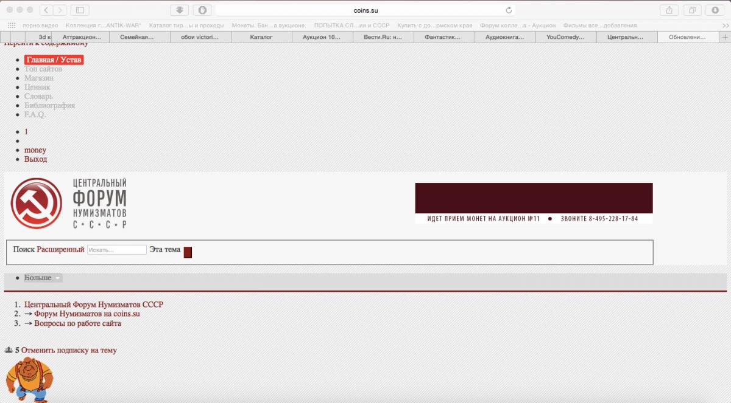
Task: Click the Отменить подписку на тему link
Action: [x=69, y=351]
